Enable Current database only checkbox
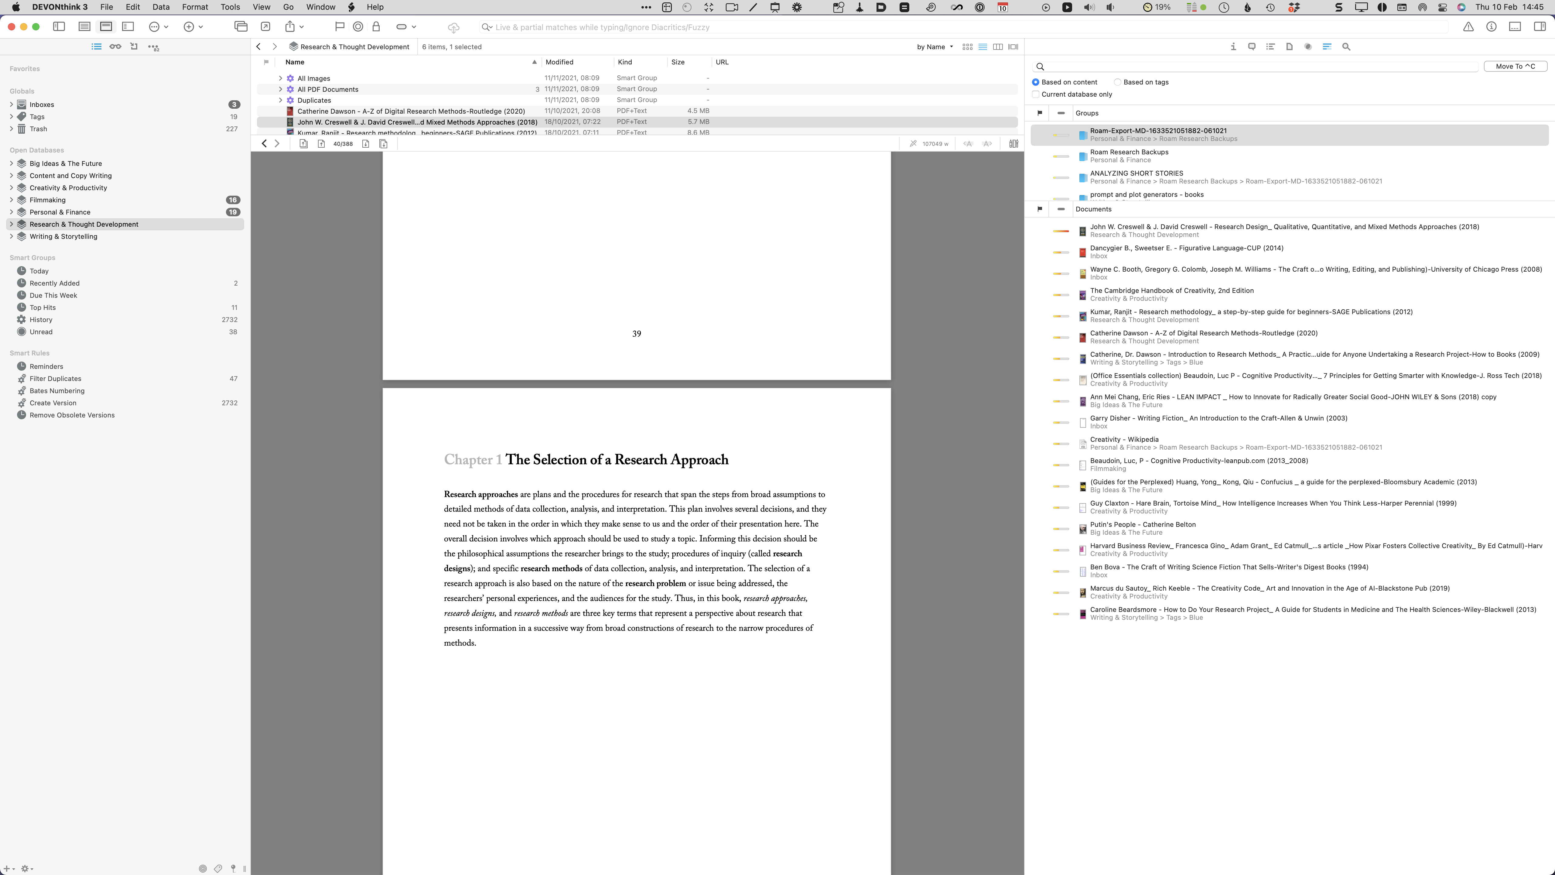 [1035, 94]
